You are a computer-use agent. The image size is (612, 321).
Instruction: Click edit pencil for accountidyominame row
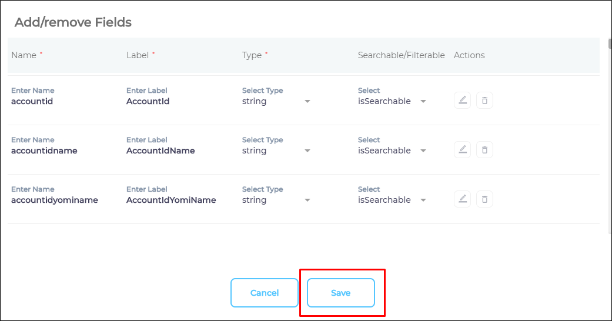point(463,199)
